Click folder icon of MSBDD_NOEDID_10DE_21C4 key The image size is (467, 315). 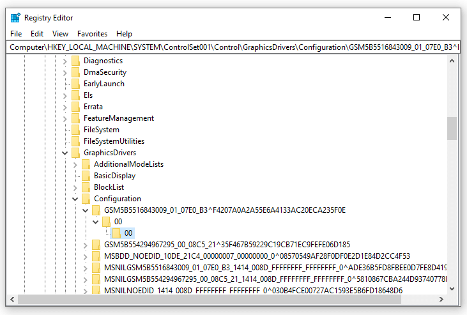click(x=96, y=256)
